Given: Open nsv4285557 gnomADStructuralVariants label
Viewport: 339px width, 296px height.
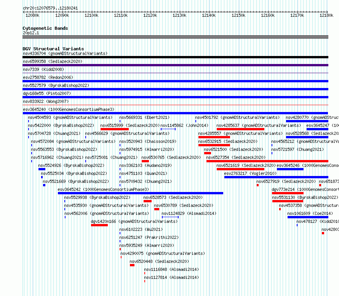Looking at the screenshot, I should [240, 133].
